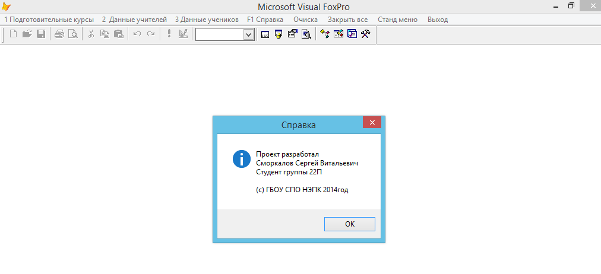Click the FoxPro fox icon in title bar
The height and width of the screenshot is (274, 601).
(x=6, y=7)
